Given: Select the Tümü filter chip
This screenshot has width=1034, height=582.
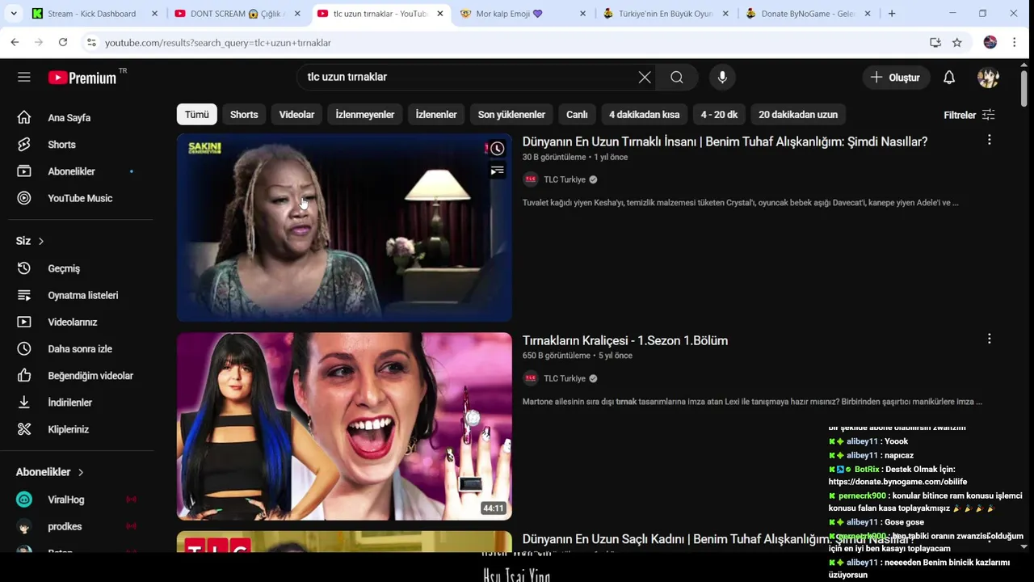Looking at the screenshot, I should [196, 115].
